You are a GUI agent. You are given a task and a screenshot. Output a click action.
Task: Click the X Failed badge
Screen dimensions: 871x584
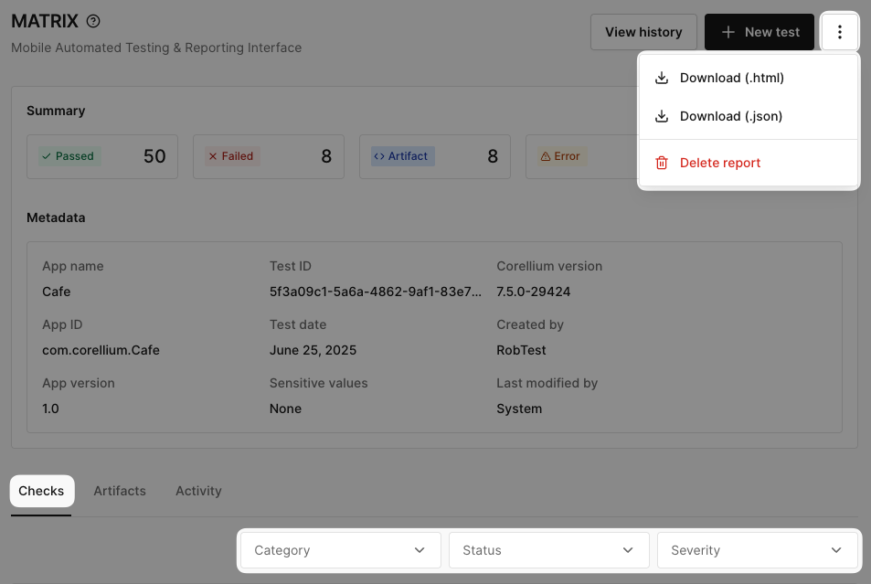point(232,156)
